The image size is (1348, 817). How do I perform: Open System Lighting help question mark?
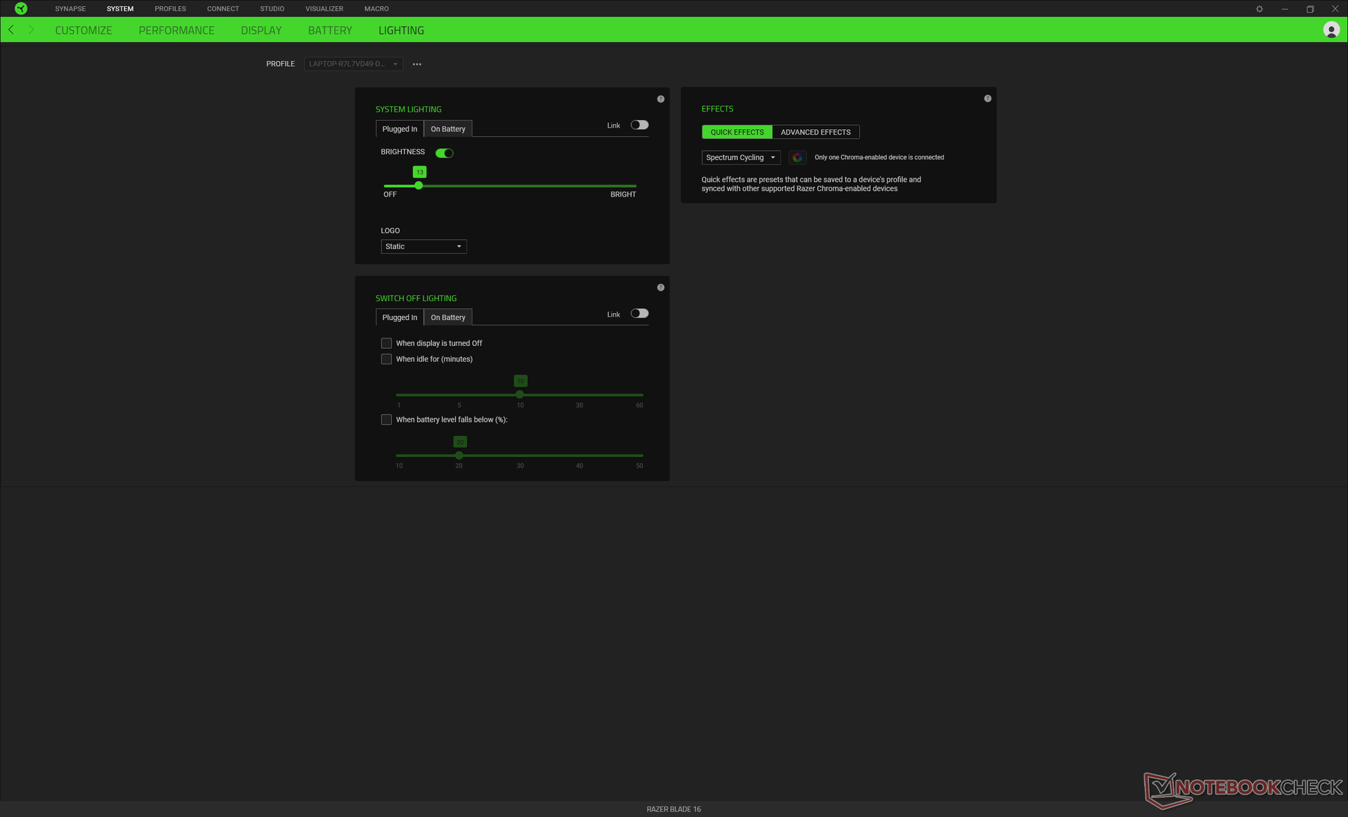661,99
